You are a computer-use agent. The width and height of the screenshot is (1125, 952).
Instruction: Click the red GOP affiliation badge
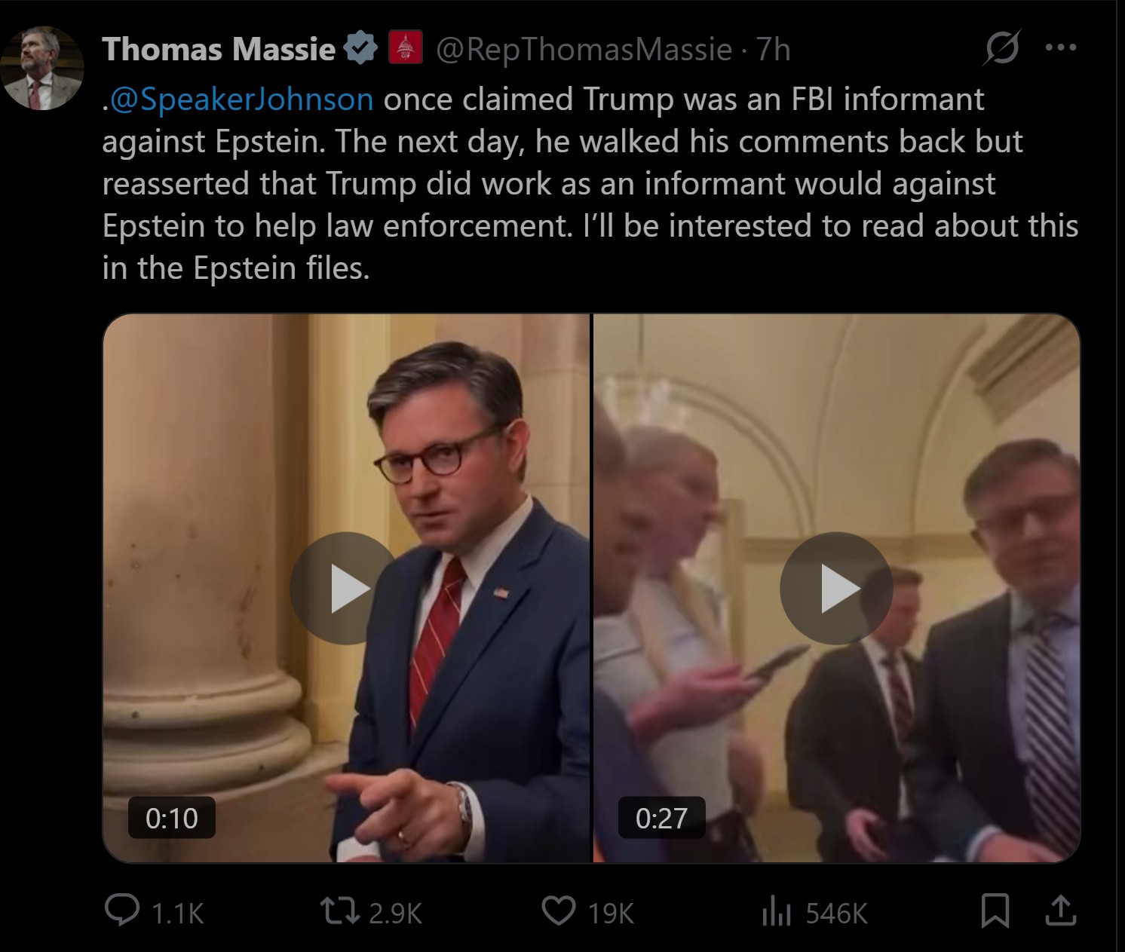[405, 49]
